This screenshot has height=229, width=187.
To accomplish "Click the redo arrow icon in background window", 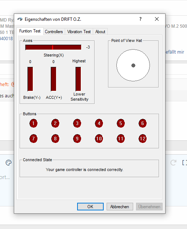I will coord(174,163).
